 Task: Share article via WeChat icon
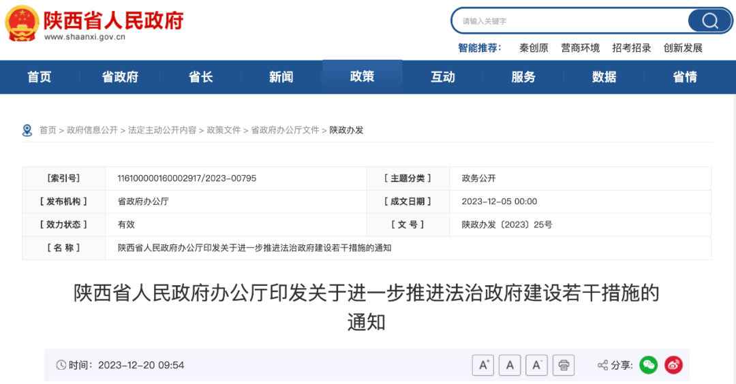pos(648,366)
